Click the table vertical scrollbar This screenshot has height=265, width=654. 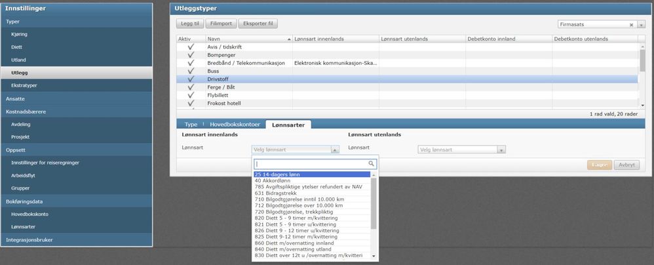(x=642, y=75)
